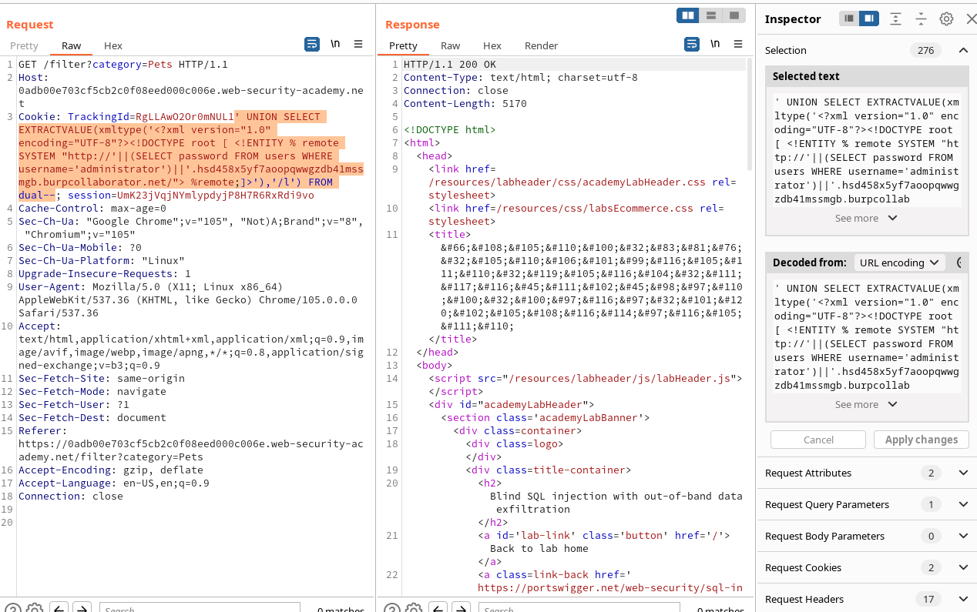Open Request panel hamburger menu
Image resolution: width=977 pixels, height=612 pixels.
pyautogui.click(x=358, y=45)
